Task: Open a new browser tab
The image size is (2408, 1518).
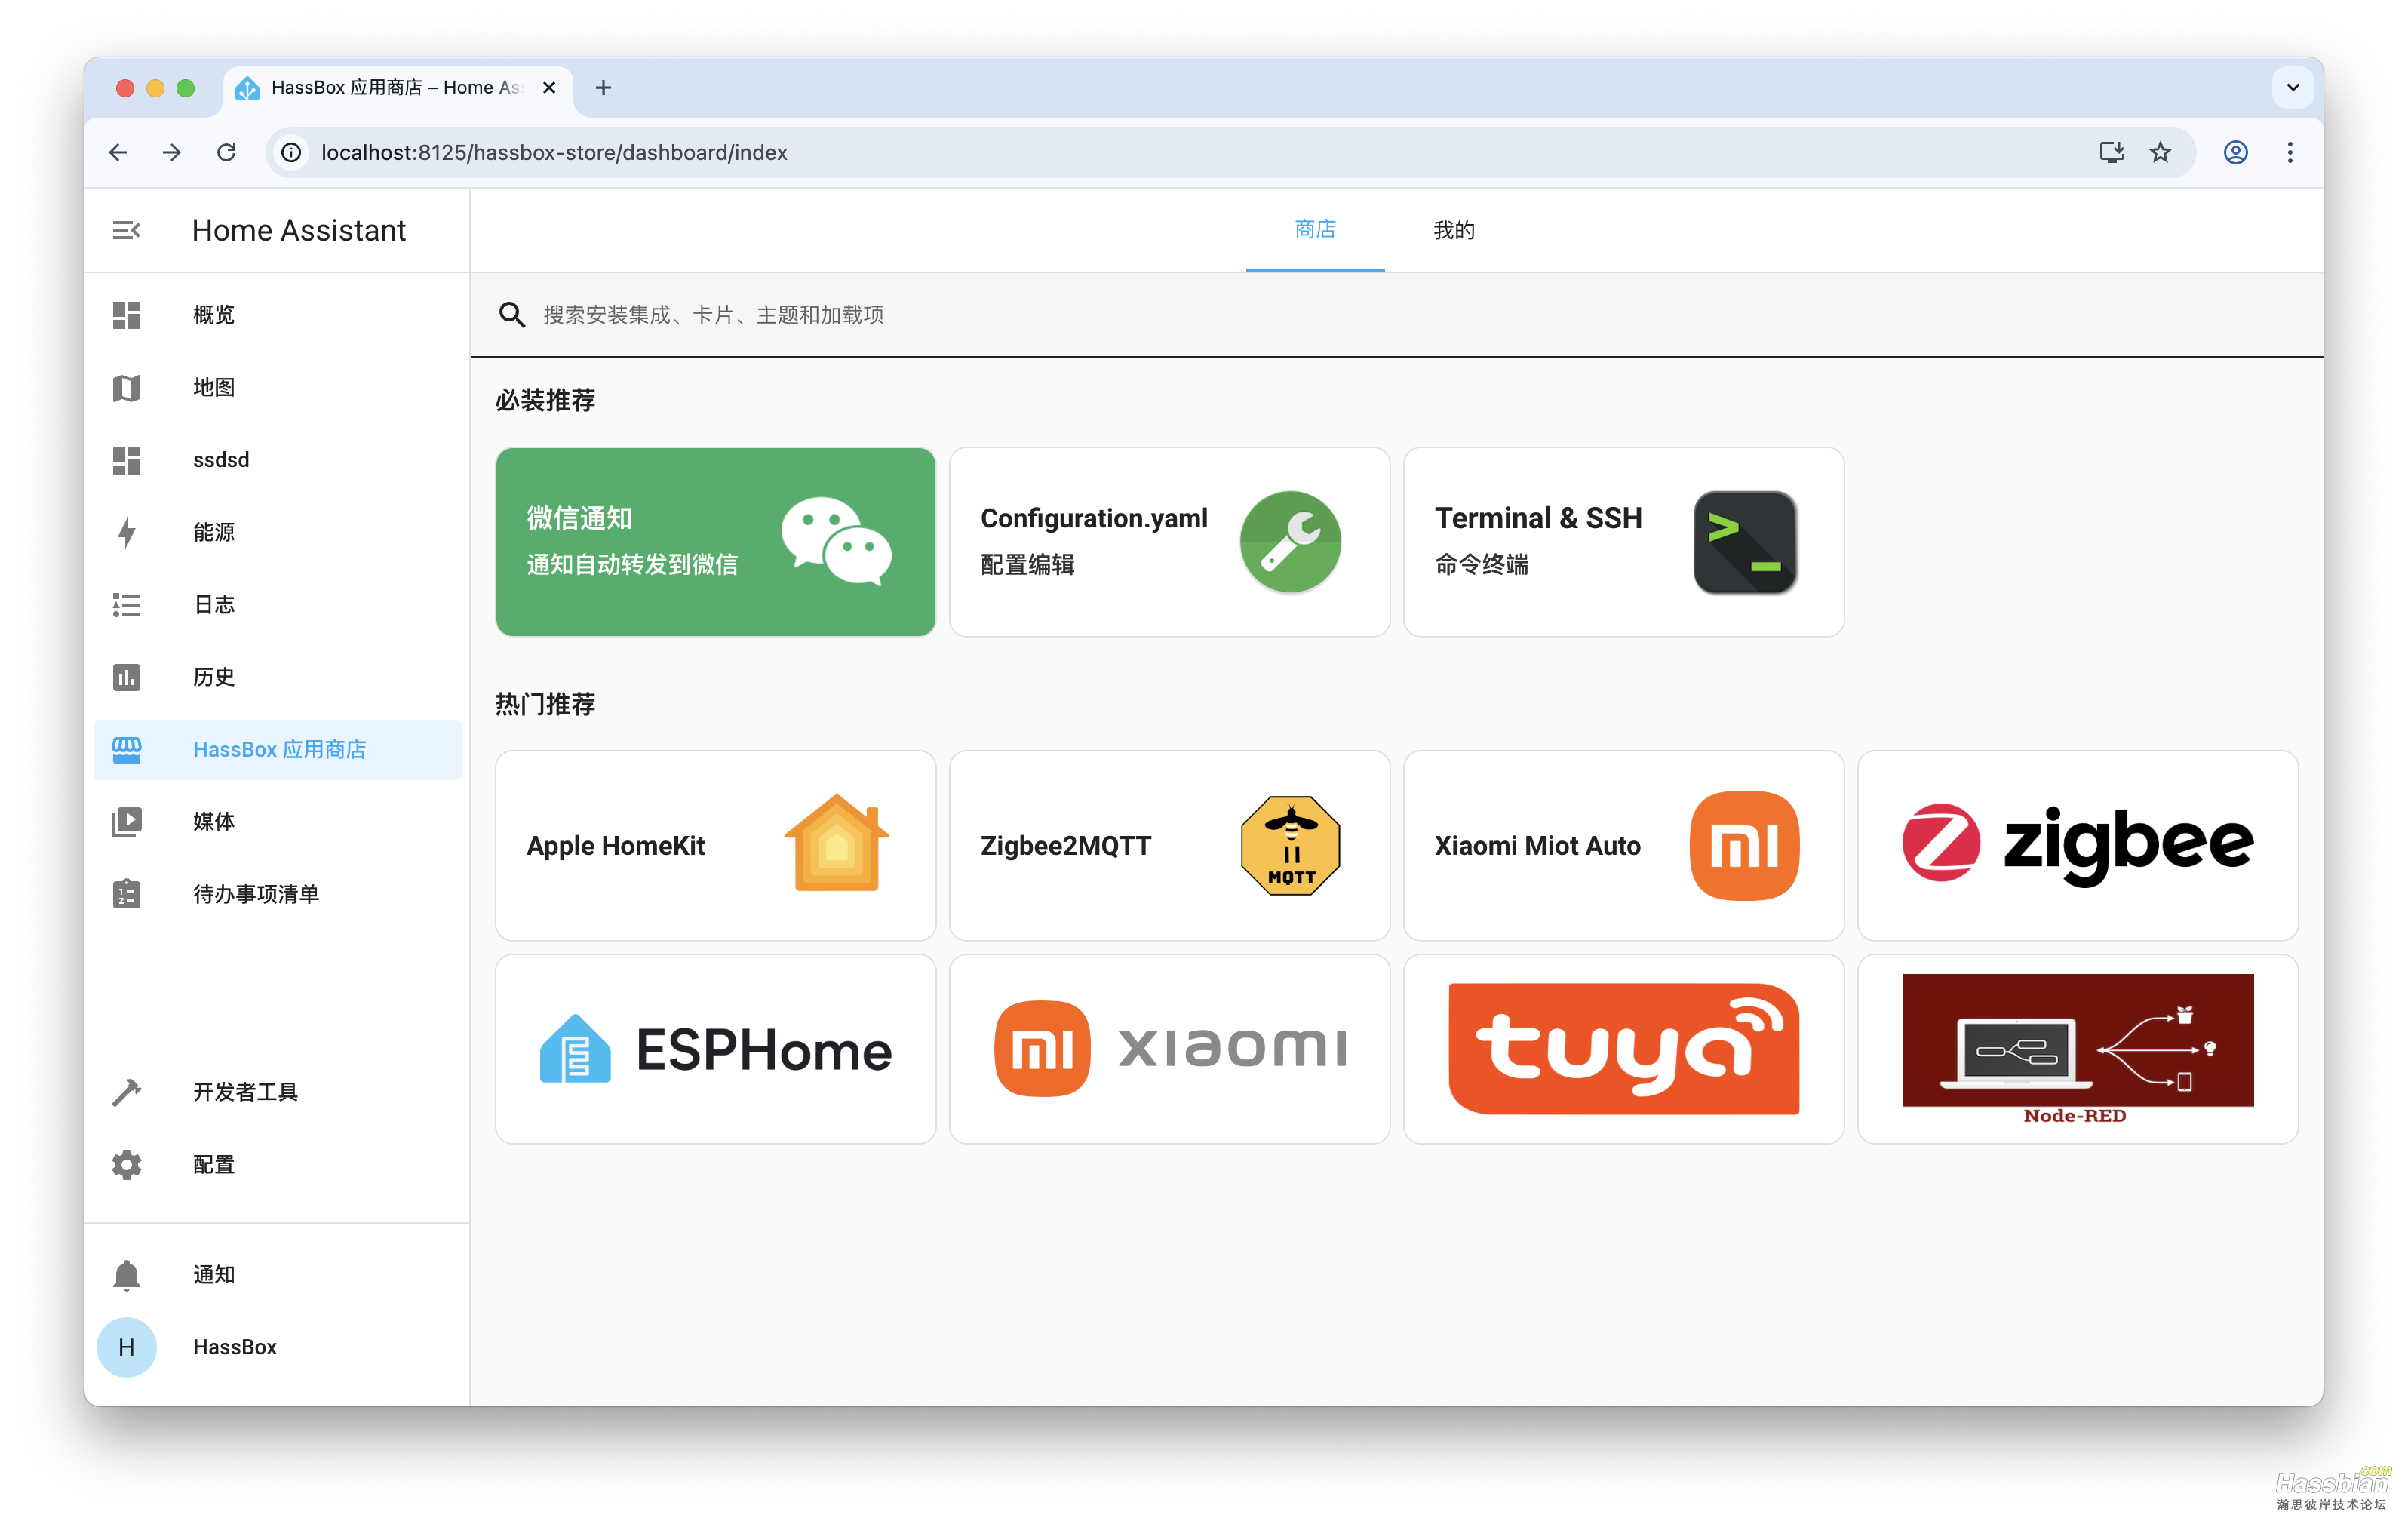Action: (603, 88)
